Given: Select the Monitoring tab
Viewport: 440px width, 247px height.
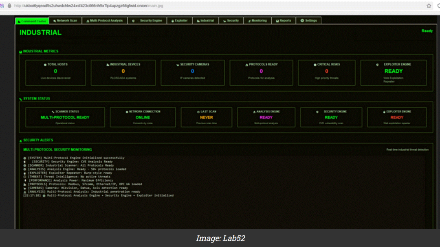Looking at the screenshot, I should (x=257, y=21).
